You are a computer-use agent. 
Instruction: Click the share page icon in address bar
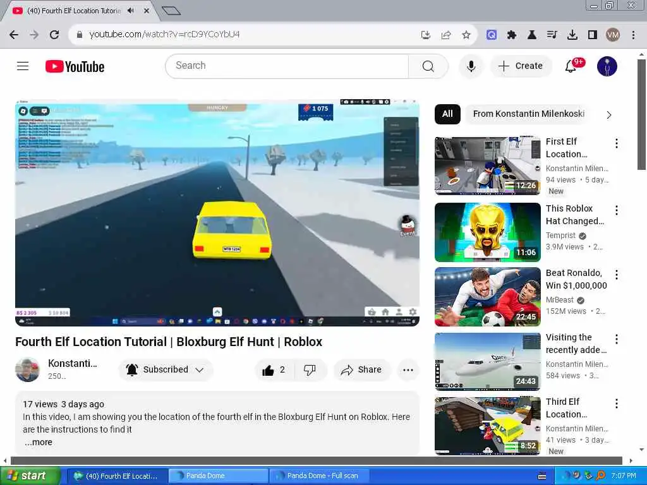click(x=446, y=35)
